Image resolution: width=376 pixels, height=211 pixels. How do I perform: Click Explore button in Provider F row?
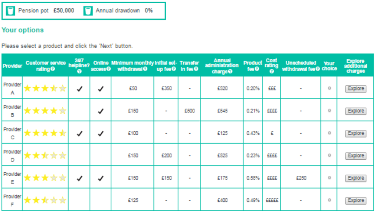(356, 201)
